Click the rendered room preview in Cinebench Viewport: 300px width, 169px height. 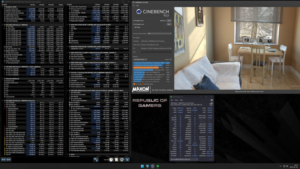[x=237, y=48]
